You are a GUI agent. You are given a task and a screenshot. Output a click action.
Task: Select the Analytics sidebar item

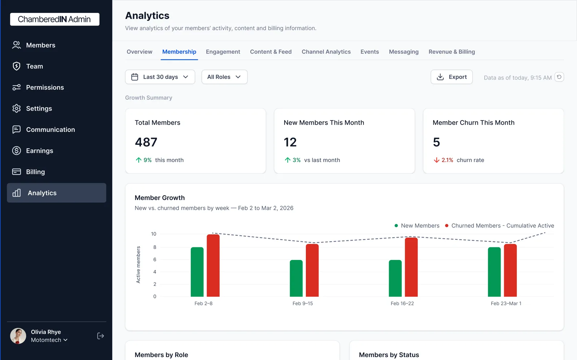click(x=57, y=193)
